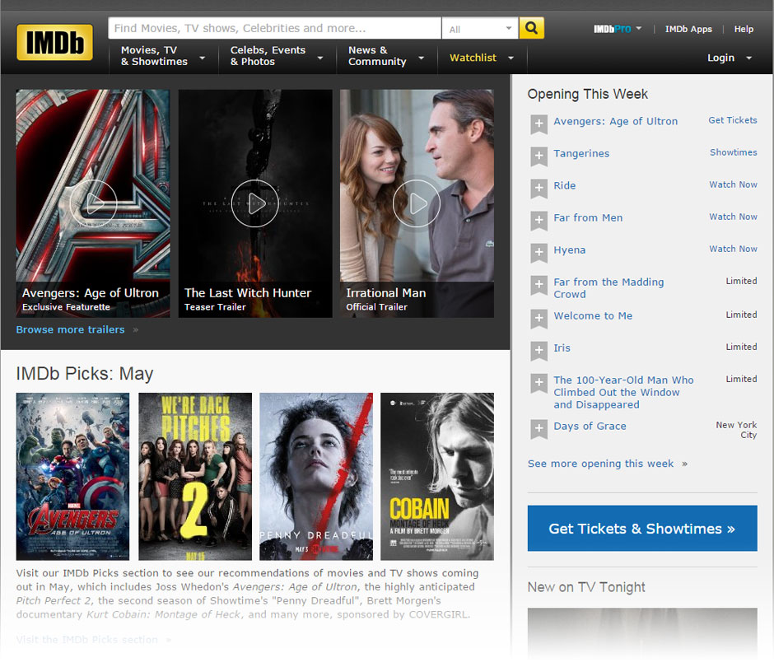Add Tangerines to watchlist via plus icon
Image resolution: width=774 pixels, height=667 pixels.
pos(539,156)
